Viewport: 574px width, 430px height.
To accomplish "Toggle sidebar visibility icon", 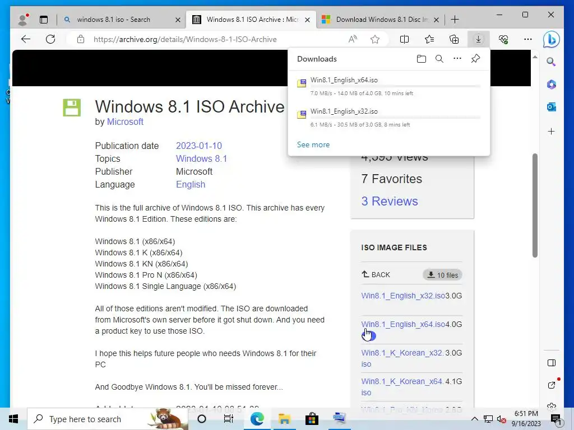I will tap(552, 363).
